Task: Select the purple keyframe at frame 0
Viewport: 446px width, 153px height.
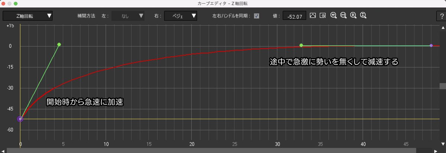Action: 20,119
